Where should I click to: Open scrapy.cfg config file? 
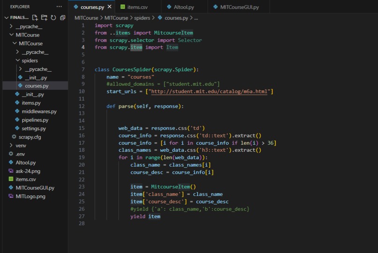coord(30,137)
